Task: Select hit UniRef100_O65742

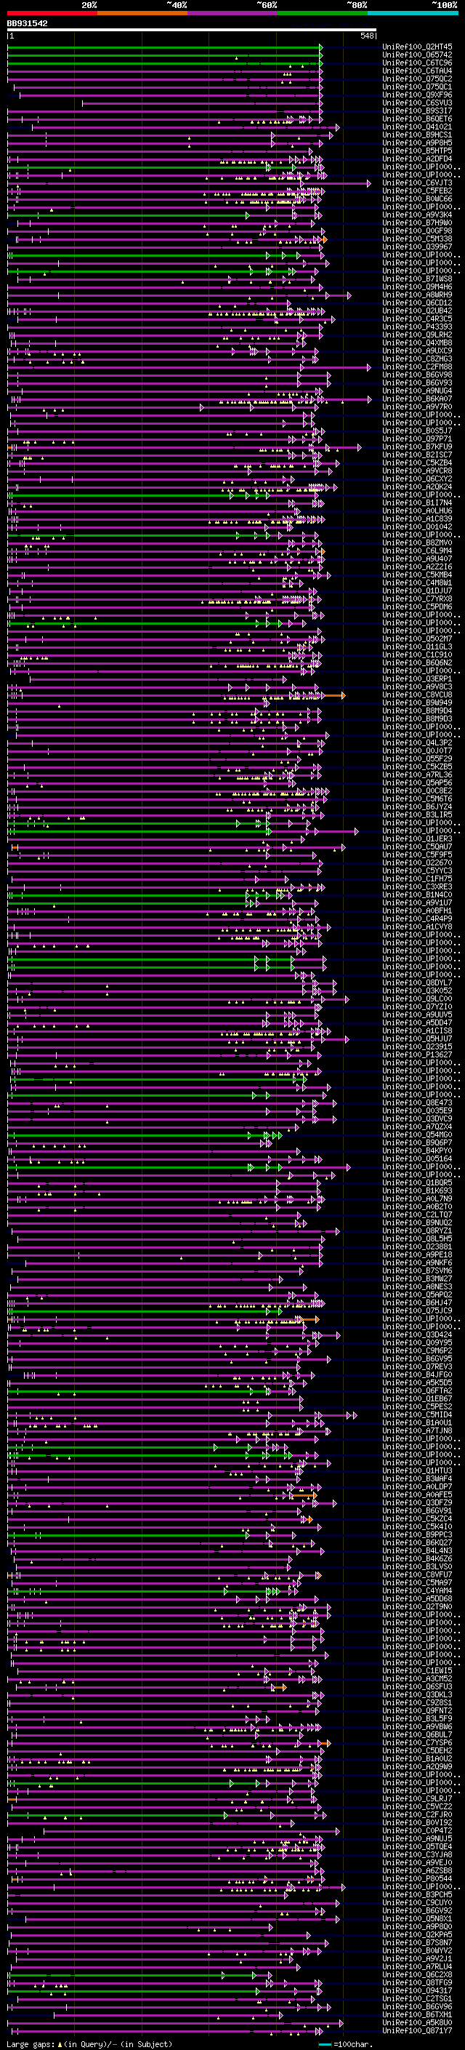Action: tap(417, 55)
